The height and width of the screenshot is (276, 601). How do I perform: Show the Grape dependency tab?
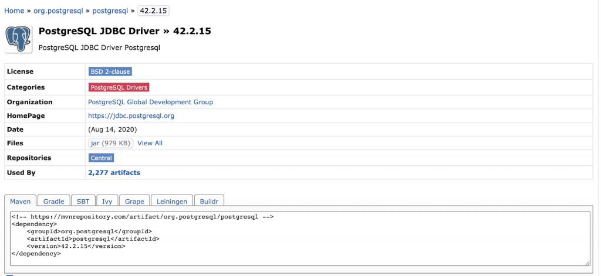134,201
